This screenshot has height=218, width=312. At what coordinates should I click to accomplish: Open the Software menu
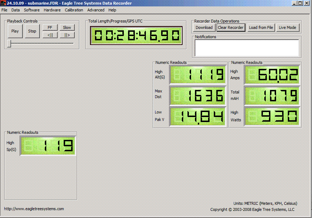pos(32,10)
